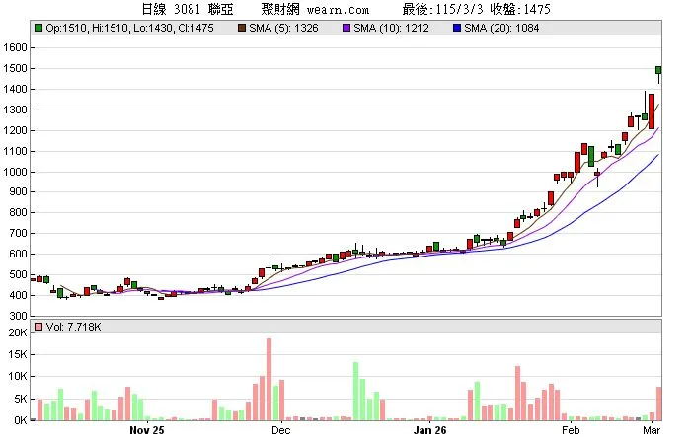Click the 5K volume axis label
Viewport: 691px width, 441px height.
pos(21,400)
